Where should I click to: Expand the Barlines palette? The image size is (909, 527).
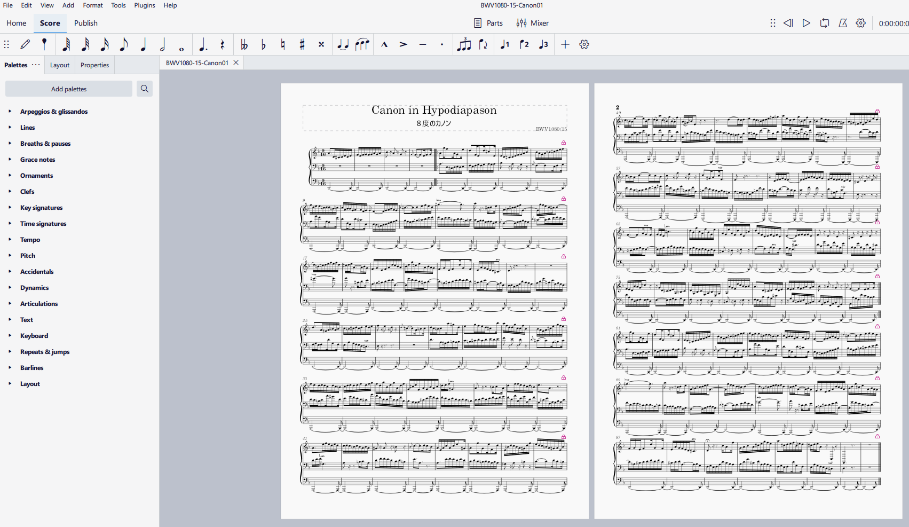[x=10, y=367]
